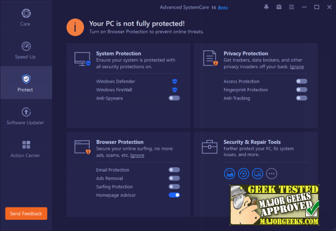The width and height of the screenshot is (336, 231).
Task: Select the Protect sidebar tab
Action: coord(26,83)
